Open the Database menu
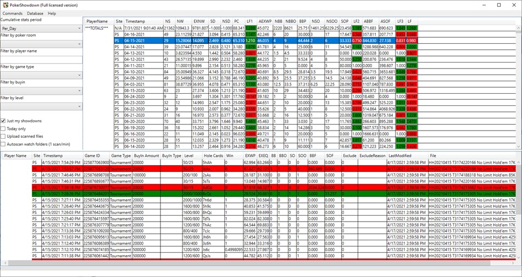The image size is (522, 277). pos(35,14)
